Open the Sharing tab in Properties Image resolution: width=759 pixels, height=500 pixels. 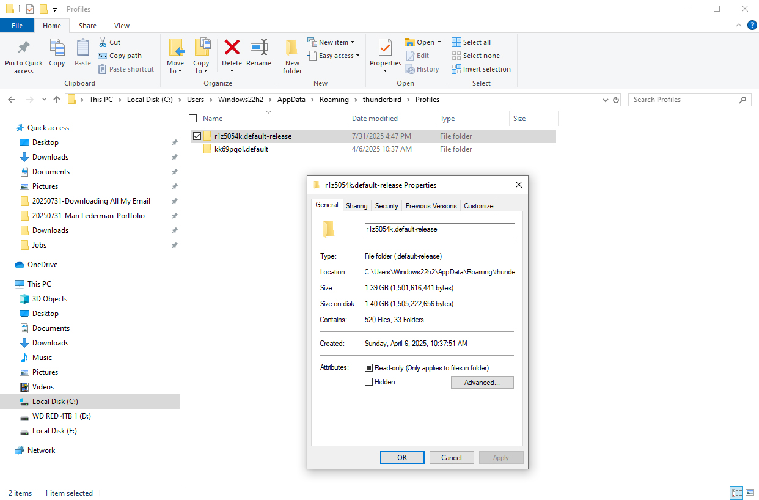tap(357, 206)
